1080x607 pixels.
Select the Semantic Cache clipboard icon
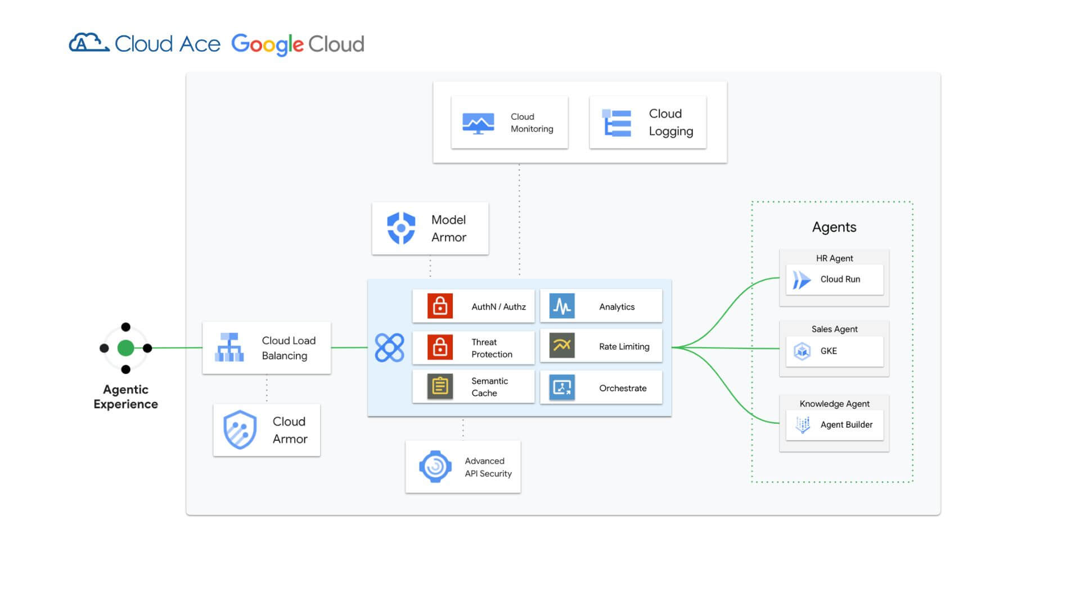click(x=440, y=387)
